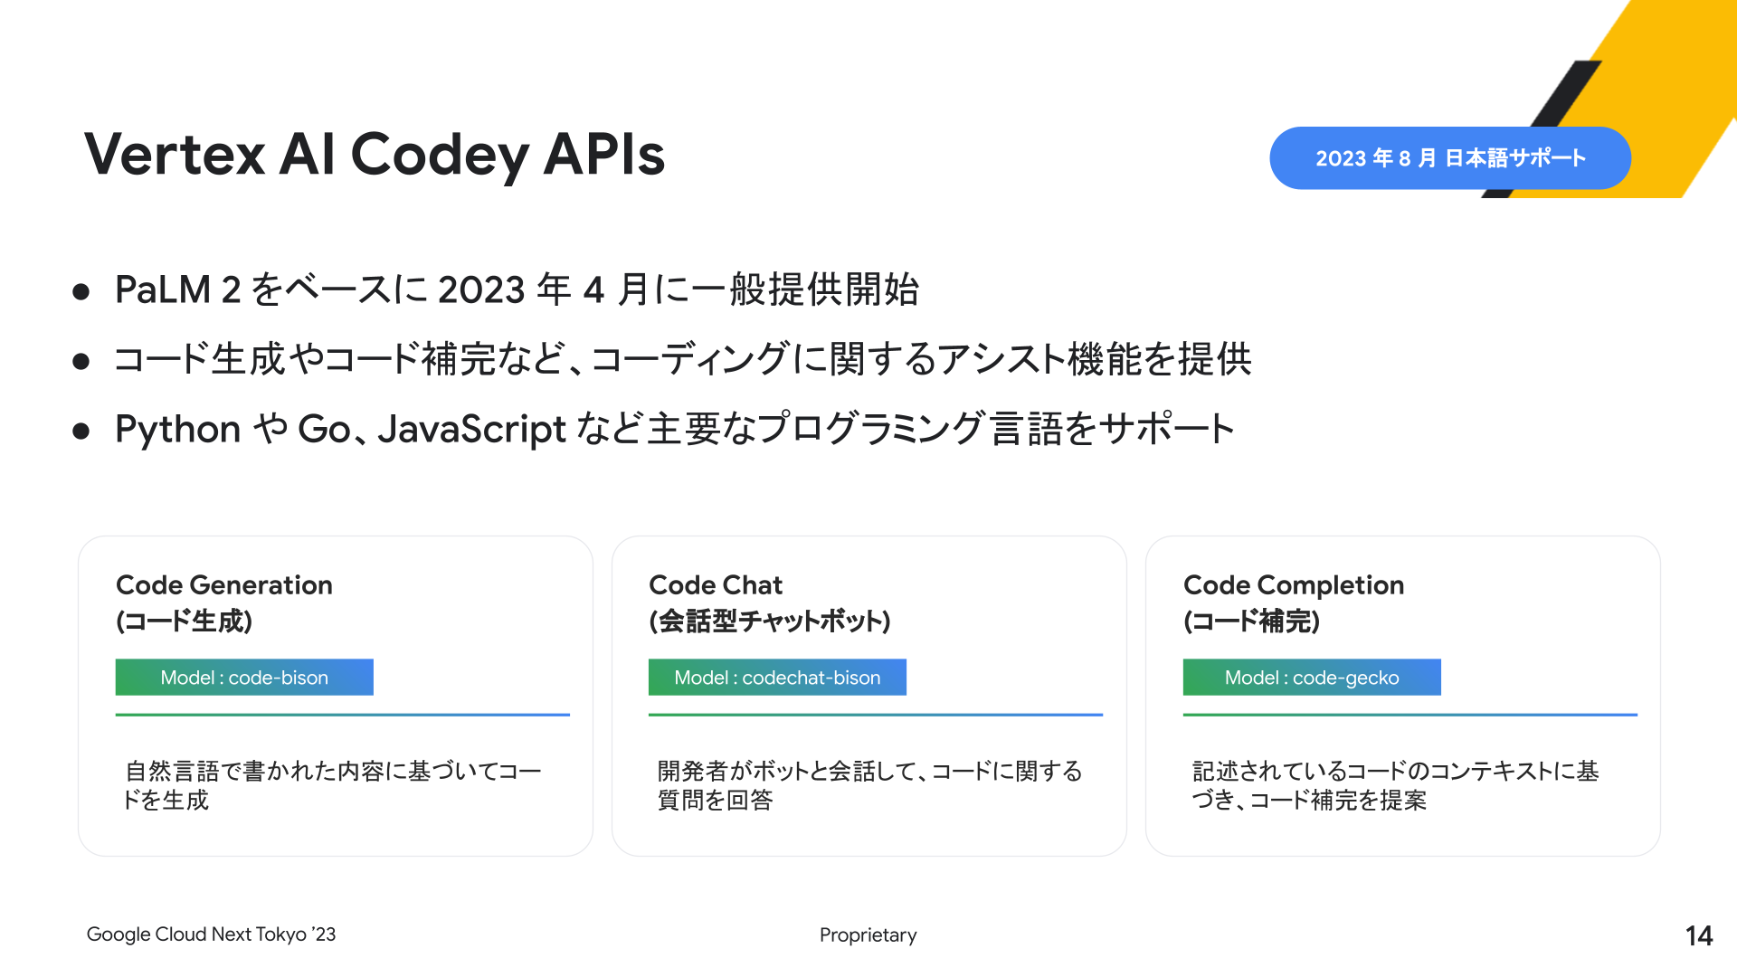Image resolution: width=1737 pixels, height=977 pixels.
Task: Click the description '開発者がボットと会話して'
Action: click(869, 785)
